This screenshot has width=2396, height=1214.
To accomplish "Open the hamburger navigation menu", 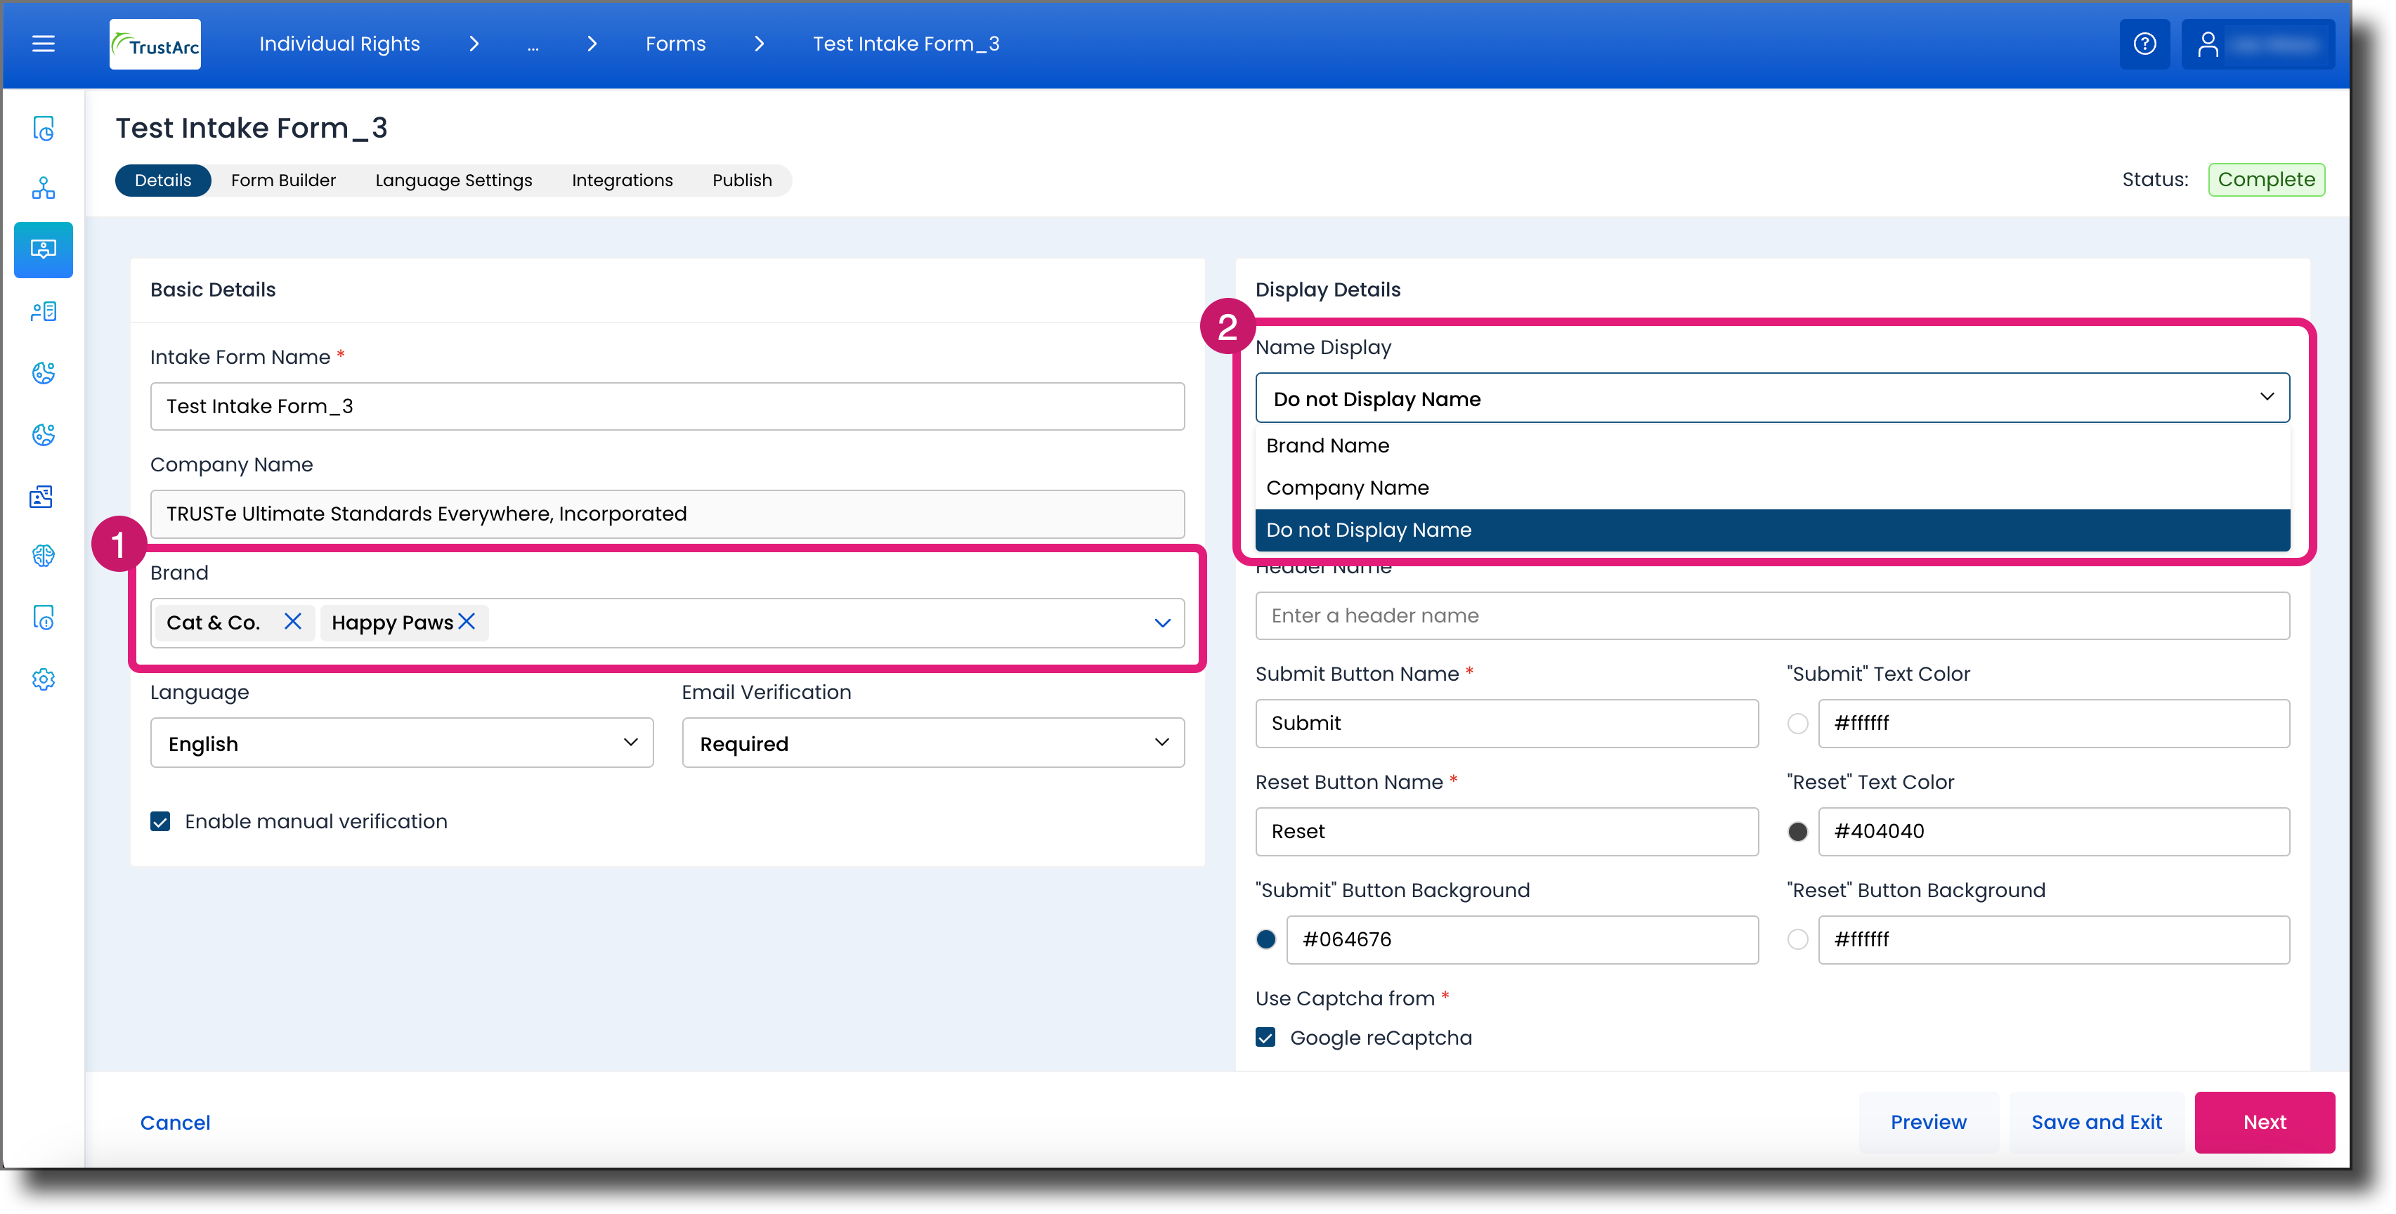I will pyautogui.click(x=43, y=44).
